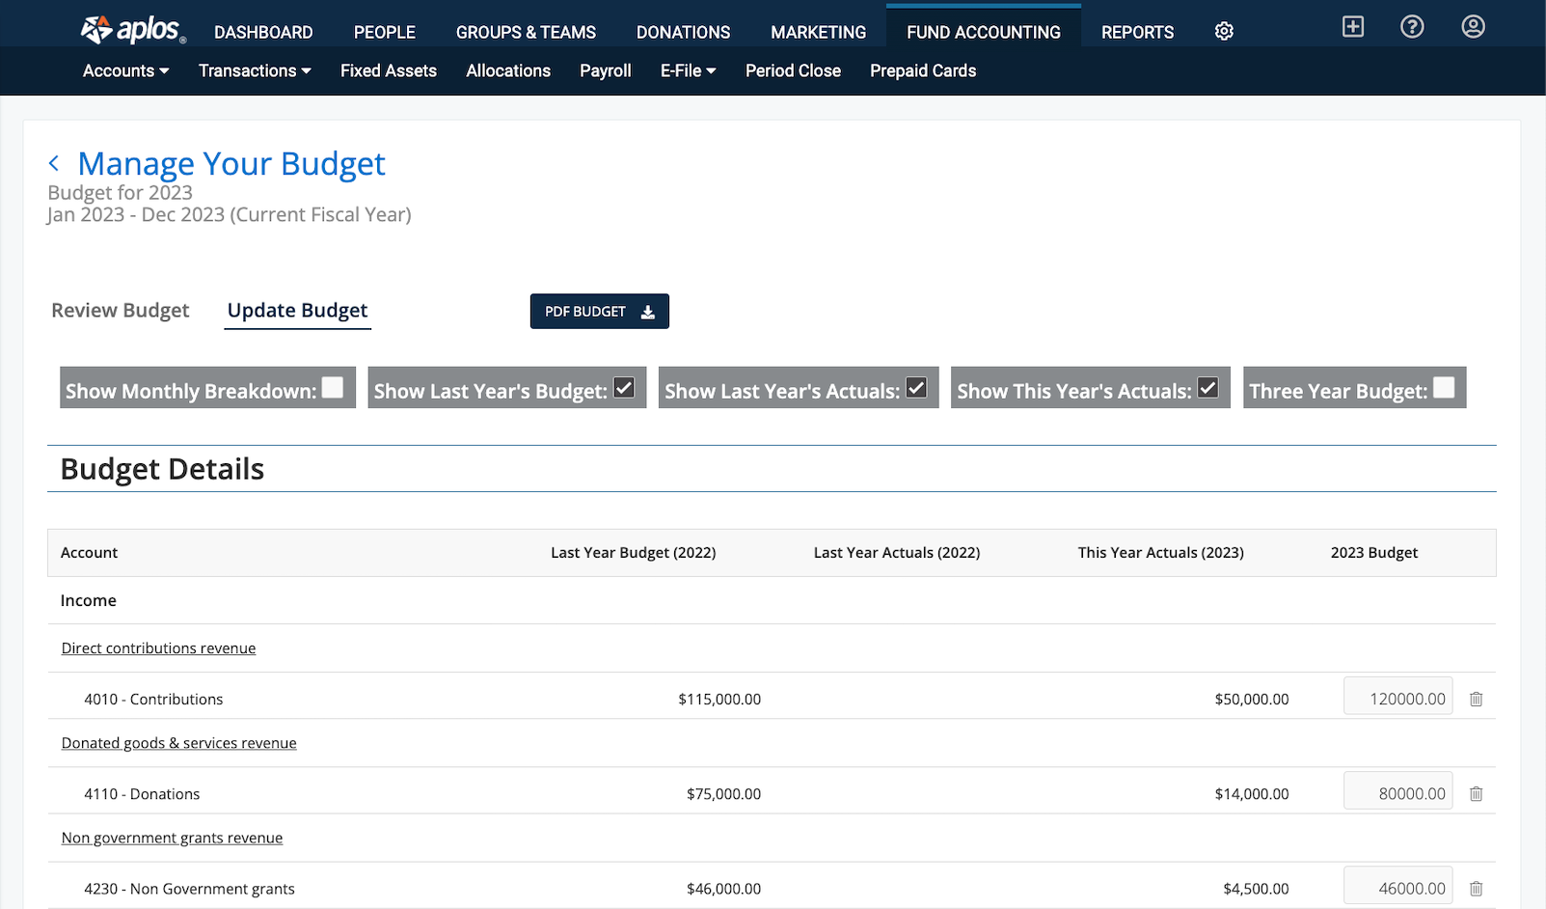Image resolution: width=1546 pixels, height=909 pixels.
Task: Go back using the left chevron arrow
Action: (55, 164)
